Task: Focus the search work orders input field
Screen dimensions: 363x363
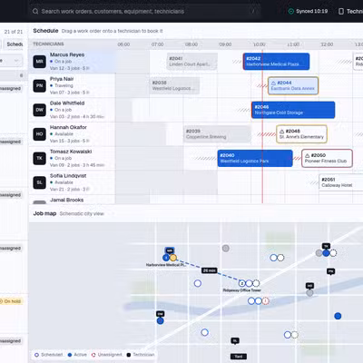Action: (144, 12)
